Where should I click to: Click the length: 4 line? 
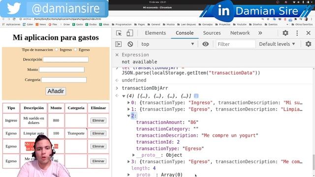pyautogui.click(x=143, y=168)
